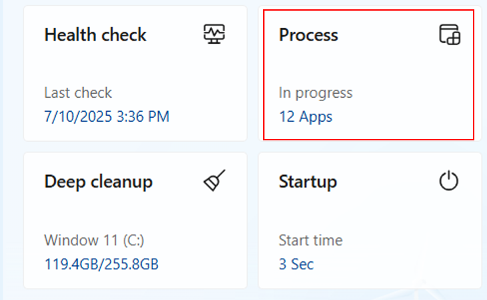Open the Health check title
This screenshot has width=487, height=300.
click(x=95, y=35)
